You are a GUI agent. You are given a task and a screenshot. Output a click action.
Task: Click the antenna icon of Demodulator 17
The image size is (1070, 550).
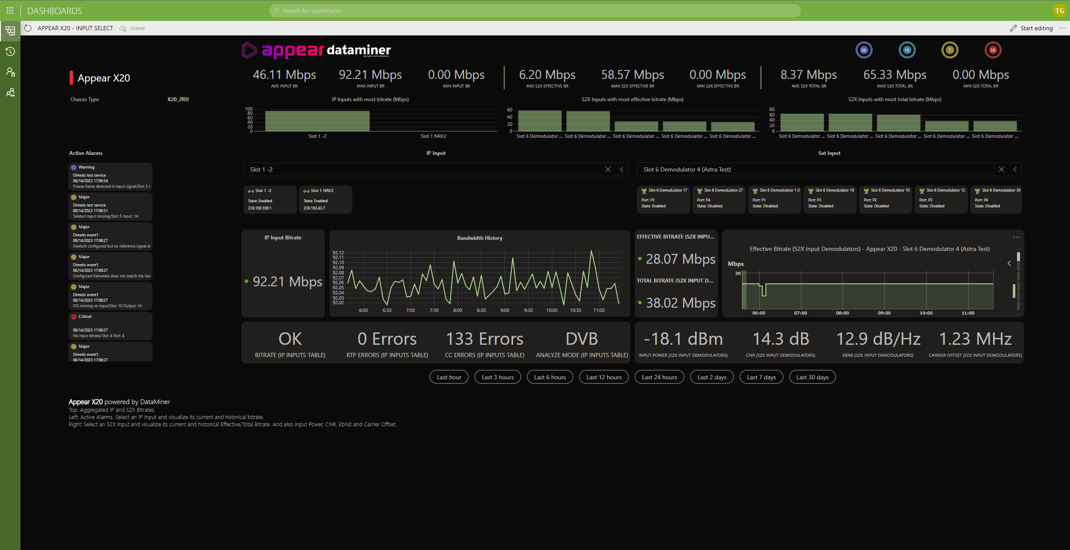pyautogui.click(x=644, y=191)
